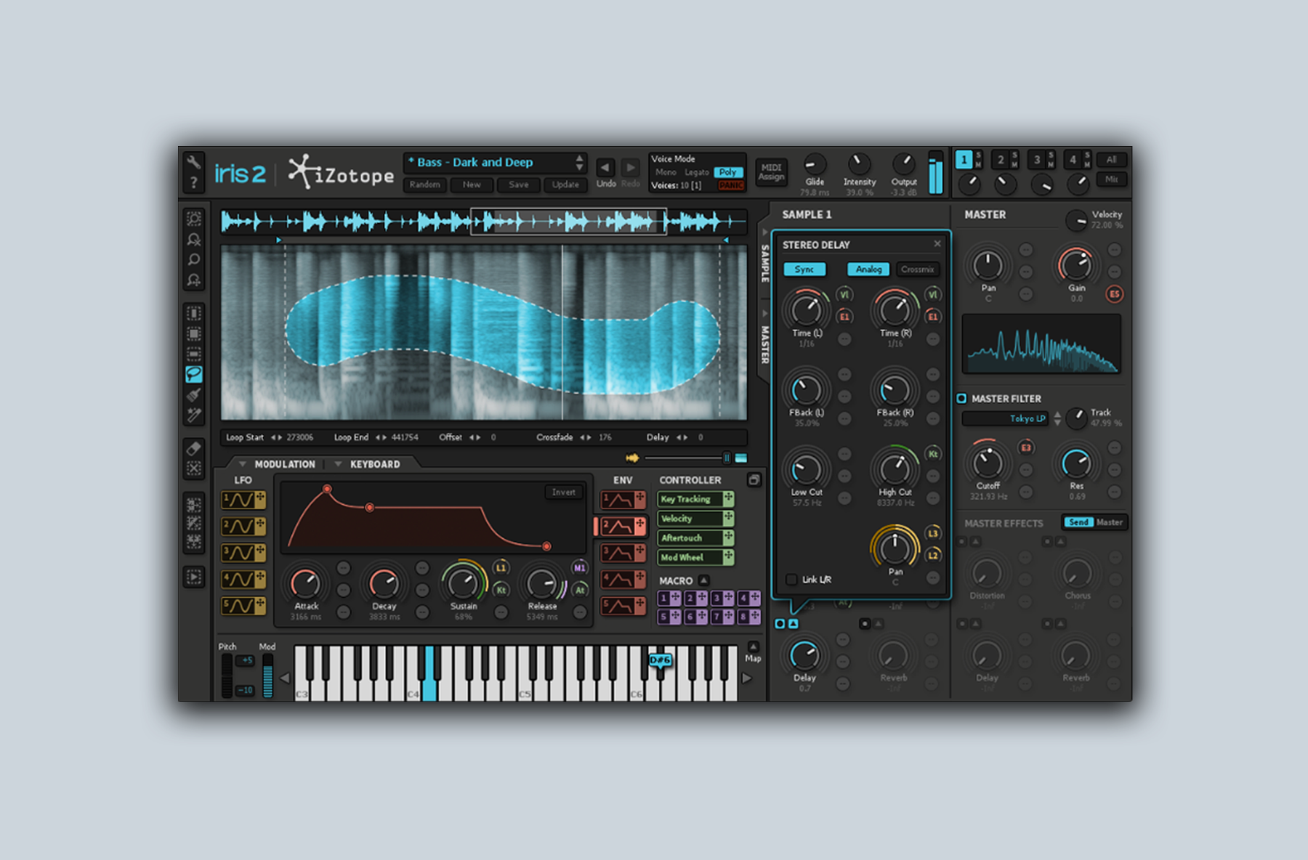Click the Random preset button

tap(424, 184)
